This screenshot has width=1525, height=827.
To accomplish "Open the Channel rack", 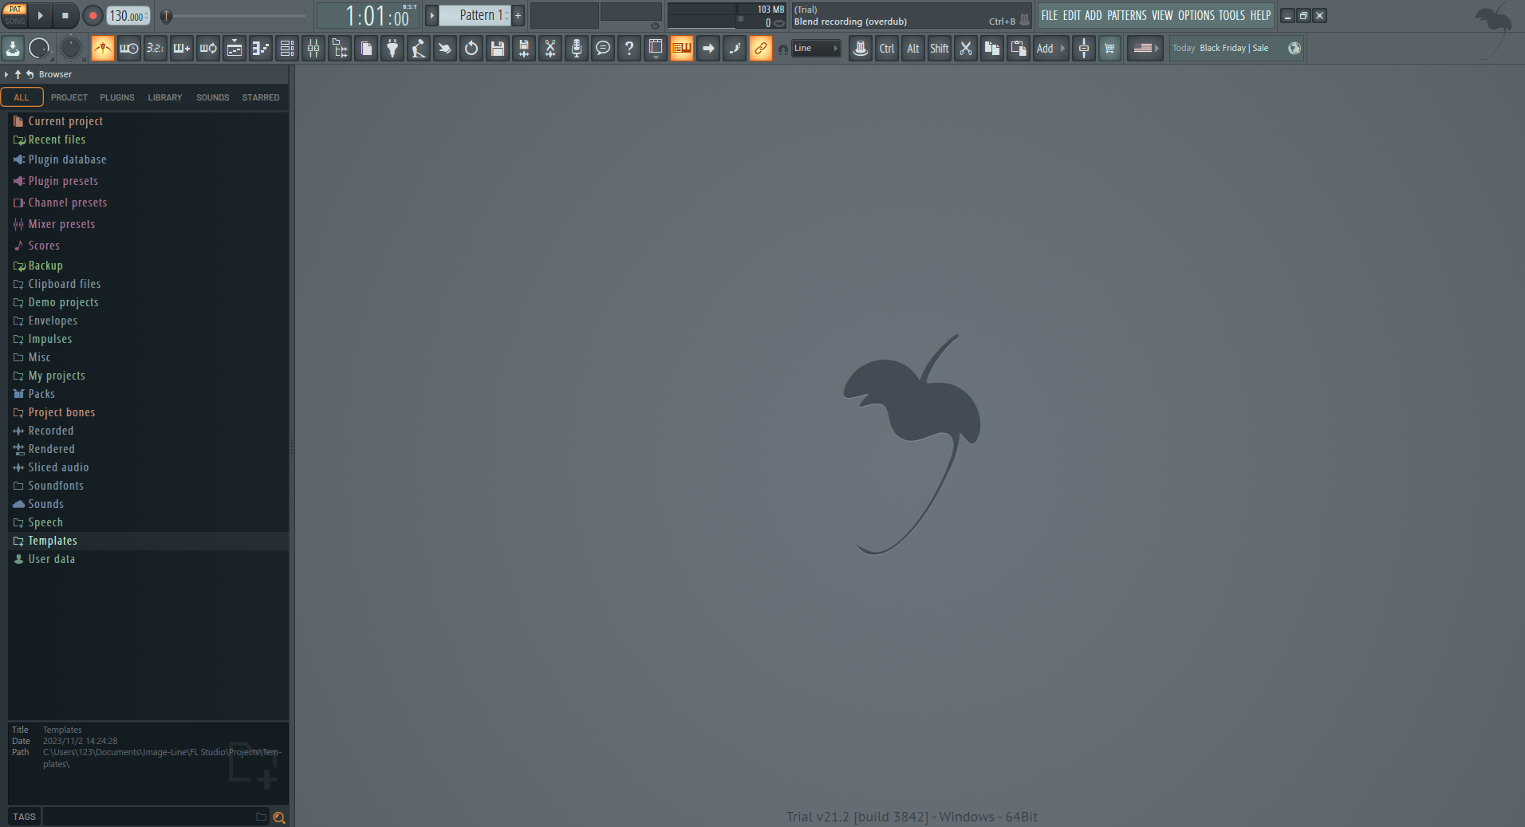I will coord(286,49).
